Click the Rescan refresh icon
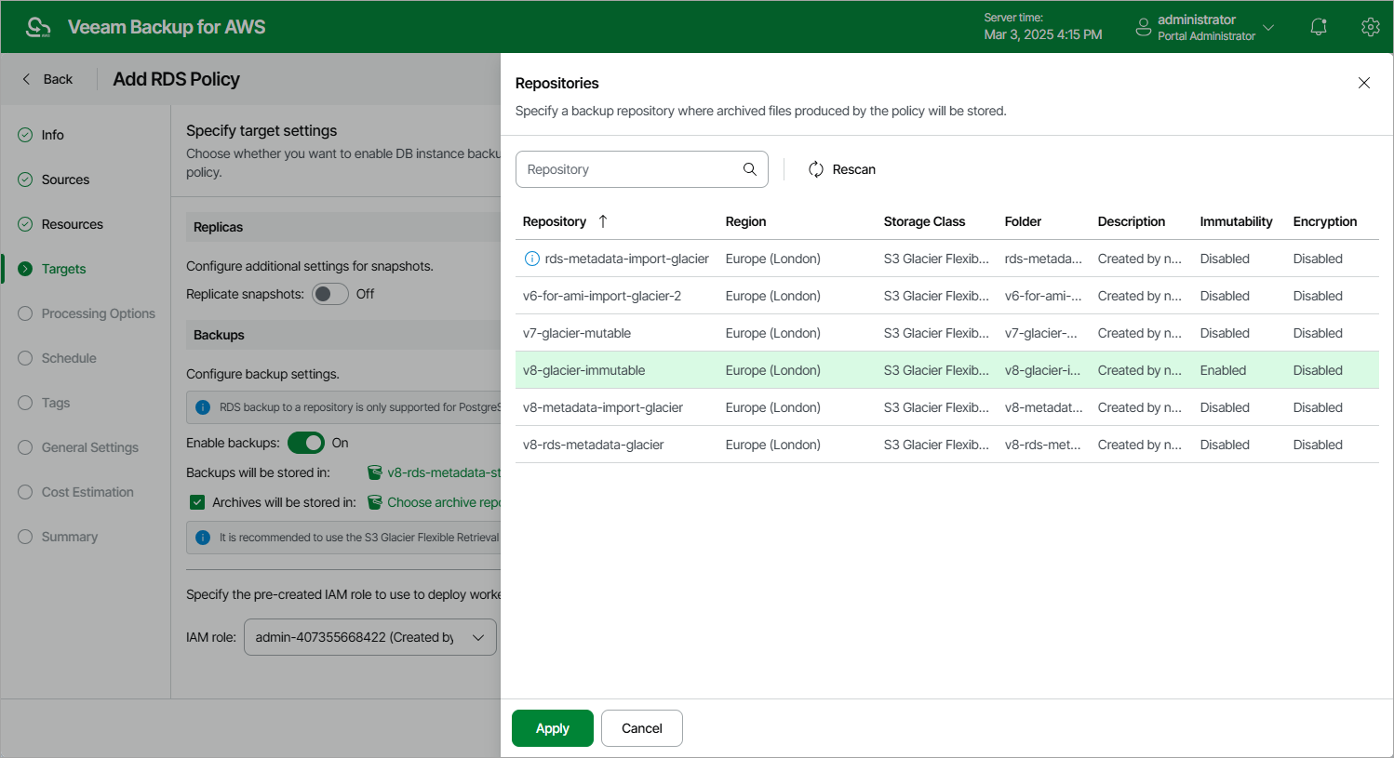This screenshot has width=1394, height=758. pos(816,169)
